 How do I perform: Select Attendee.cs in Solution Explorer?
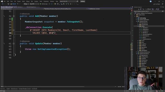point(145,28)
